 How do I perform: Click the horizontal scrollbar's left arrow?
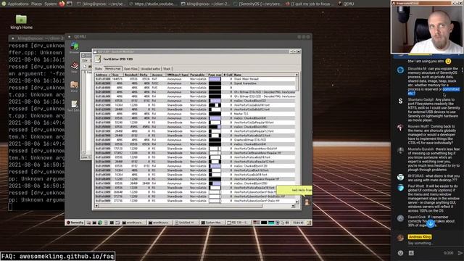(x=96, y=206)
